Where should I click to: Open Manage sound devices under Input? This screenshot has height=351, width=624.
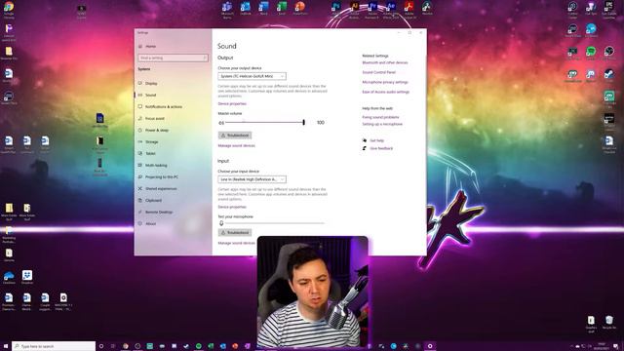[x=236, y=243]
